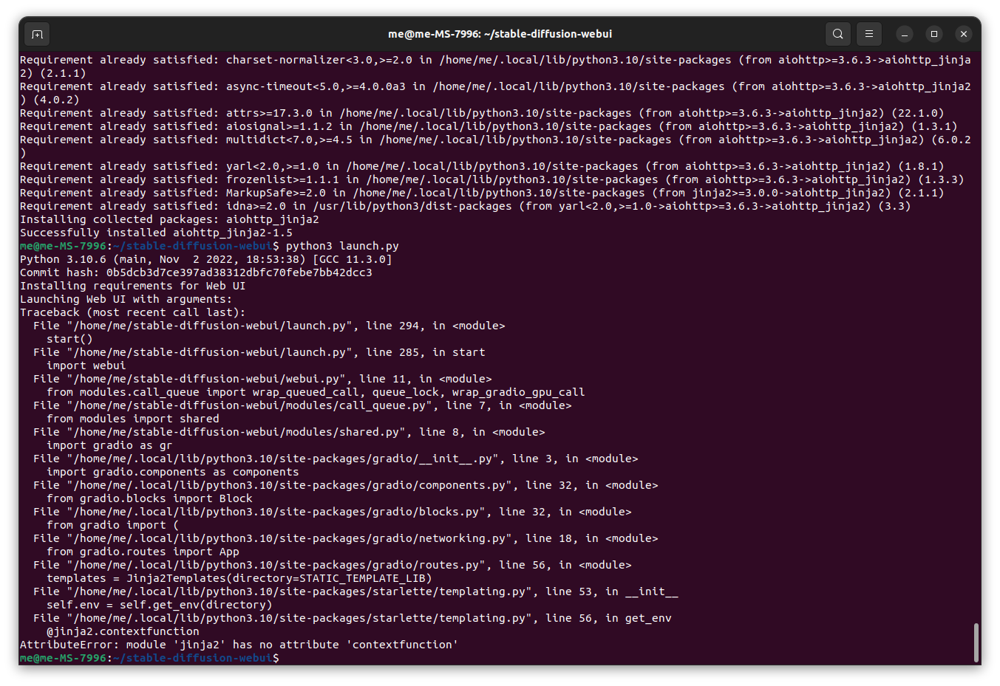Select the AttributeError message line

coord(238,644)
